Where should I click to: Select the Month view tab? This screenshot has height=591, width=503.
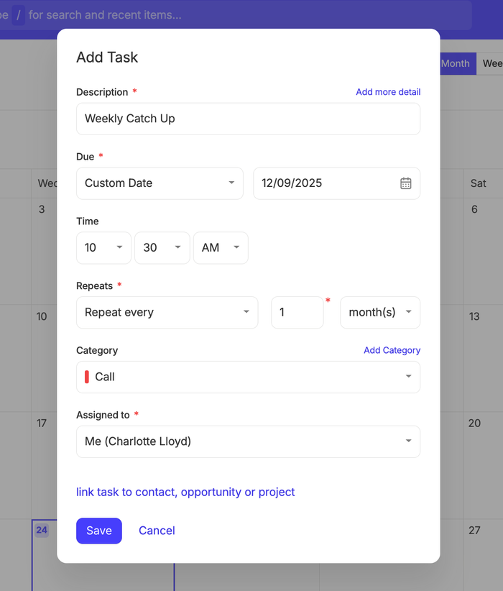456,63
